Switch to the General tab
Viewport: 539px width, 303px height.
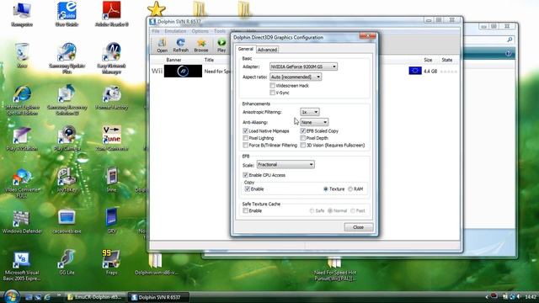coord(245,49)
